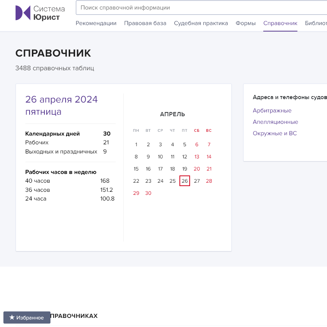Viewport: 327px width, 327px height.
Task: Pick April 18 in the calendar
Action: [x=173, y=169]
